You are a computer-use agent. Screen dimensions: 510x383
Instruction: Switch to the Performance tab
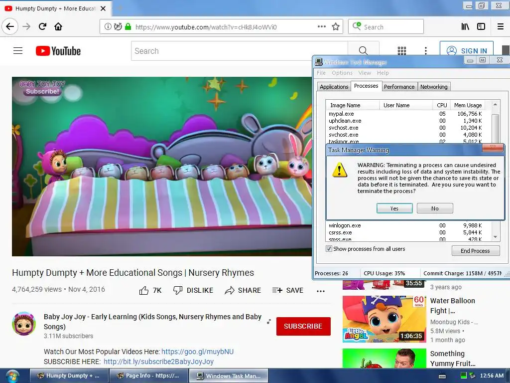click(x=399, y=87)
